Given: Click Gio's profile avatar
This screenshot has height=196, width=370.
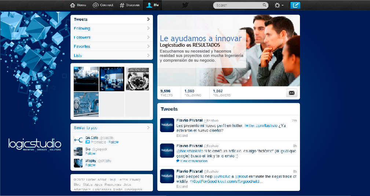Looking at the screenshot, I should [78, 151].
